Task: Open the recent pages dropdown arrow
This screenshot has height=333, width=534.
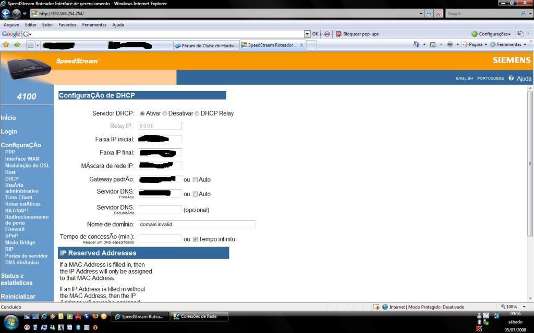Action: pos(25,14)
